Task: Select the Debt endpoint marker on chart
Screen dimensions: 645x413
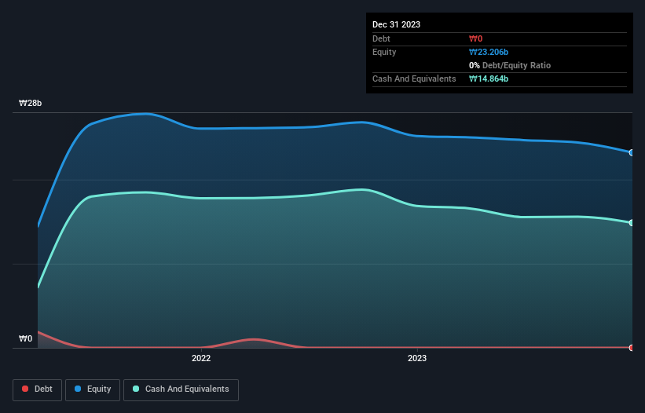Action: coord(632,348)
